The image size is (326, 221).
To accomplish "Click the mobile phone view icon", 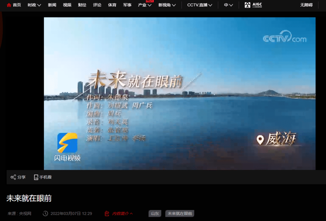I will point(36,177).
